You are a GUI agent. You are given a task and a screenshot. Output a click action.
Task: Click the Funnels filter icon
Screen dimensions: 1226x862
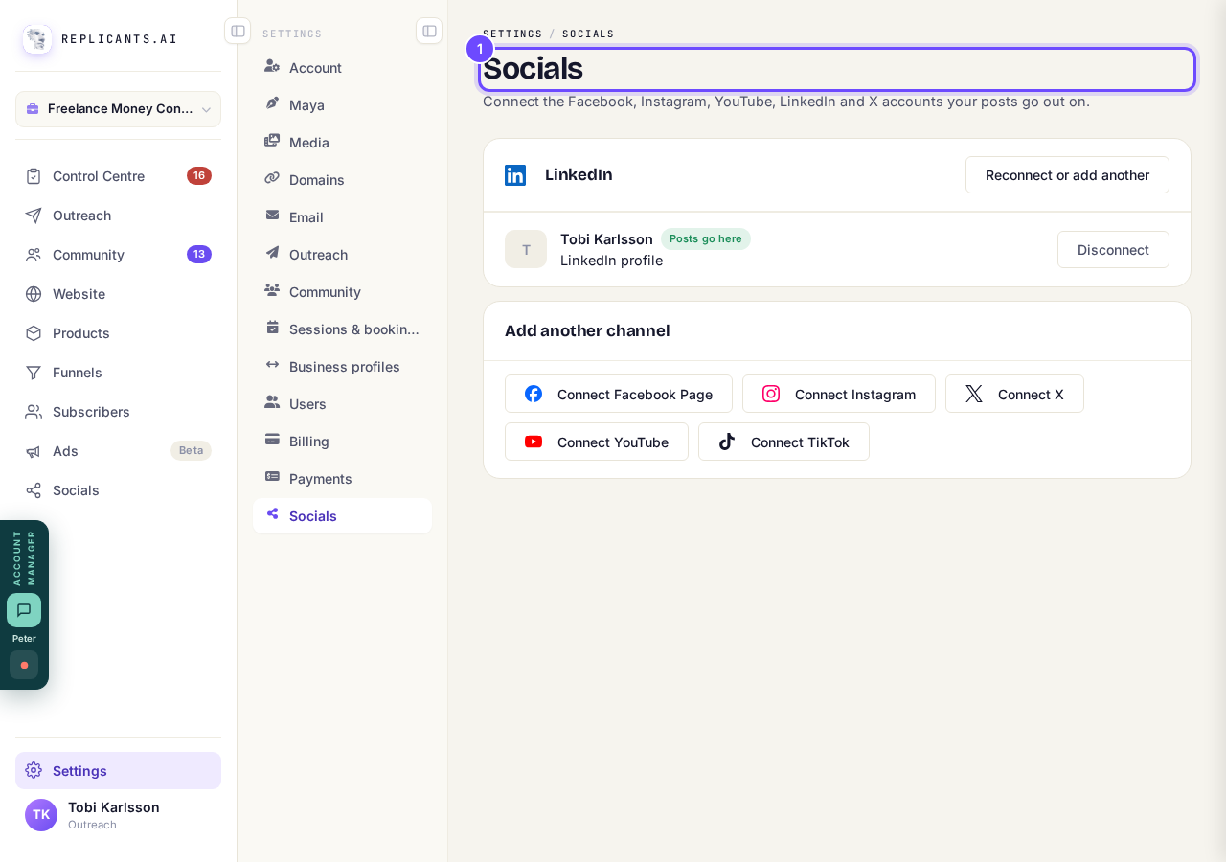(x=34, y=373)
